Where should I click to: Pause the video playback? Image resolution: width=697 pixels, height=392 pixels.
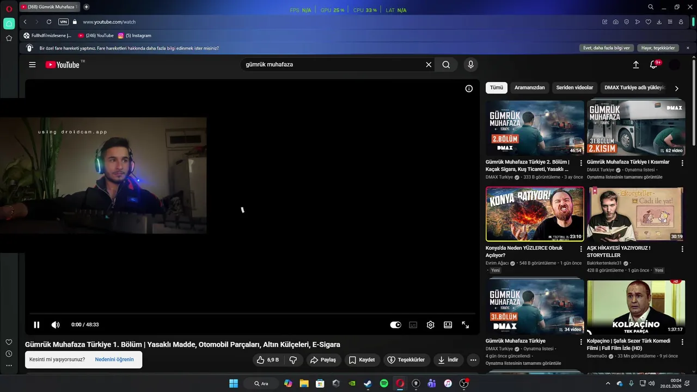[36, 325]
